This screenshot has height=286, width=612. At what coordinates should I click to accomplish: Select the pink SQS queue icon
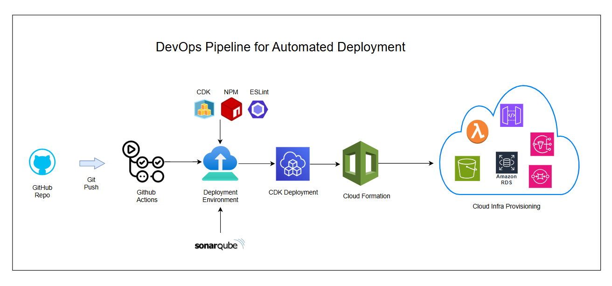tap(540, 176)
